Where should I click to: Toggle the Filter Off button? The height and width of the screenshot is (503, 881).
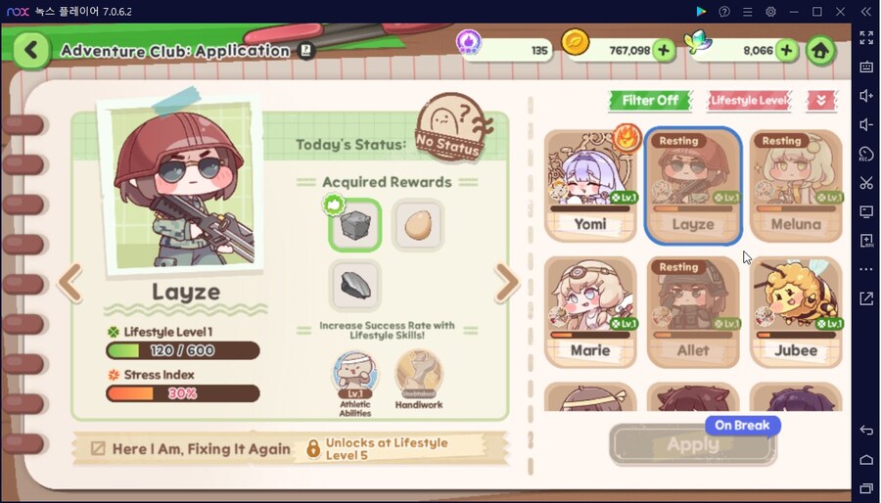650,101
